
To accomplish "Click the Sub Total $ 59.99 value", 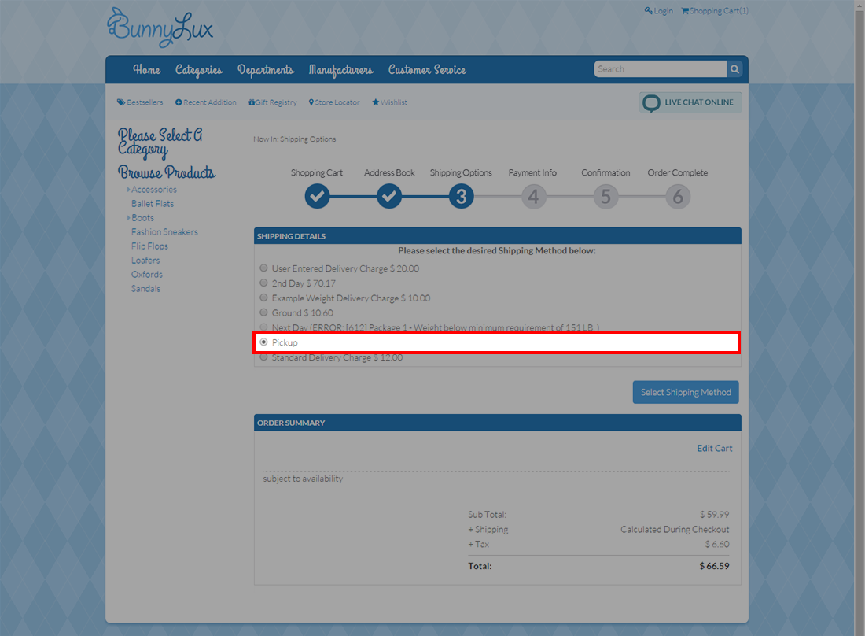I will coord(714,515).
